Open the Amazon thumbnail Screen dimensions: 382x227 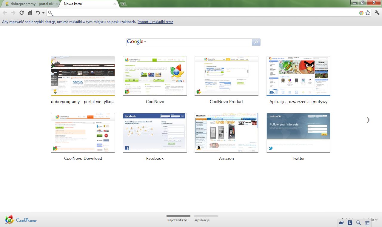(227, 133)
